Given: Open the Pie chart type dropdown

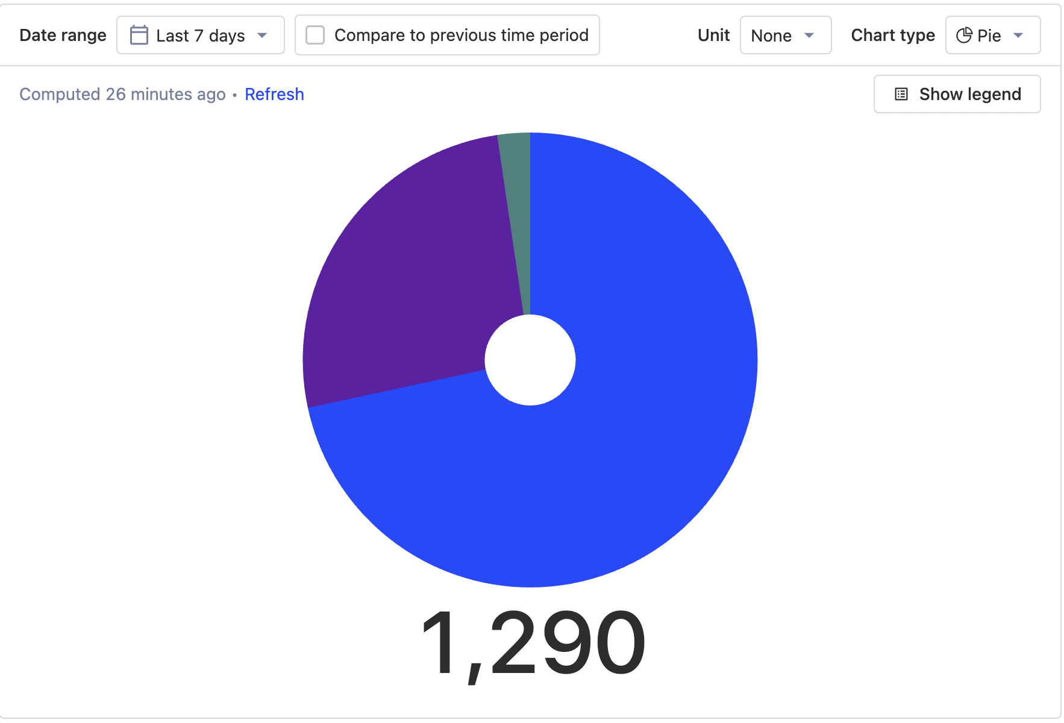Looking at the screenshot, I should pyautogui.click(x=992, y=36).
